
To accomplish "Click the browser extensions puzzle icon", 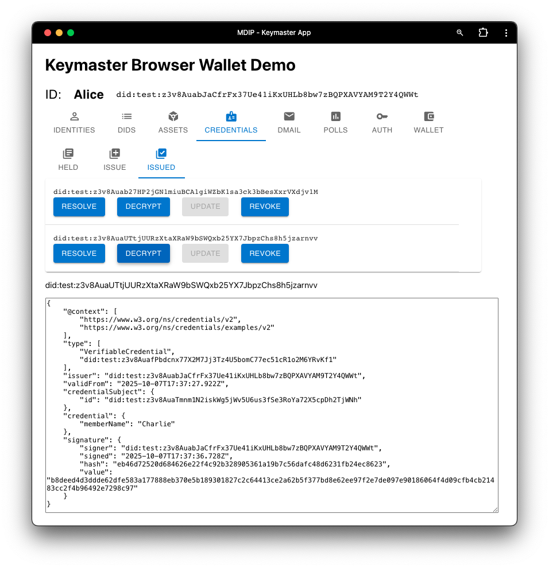I will (x=483, y=33).
